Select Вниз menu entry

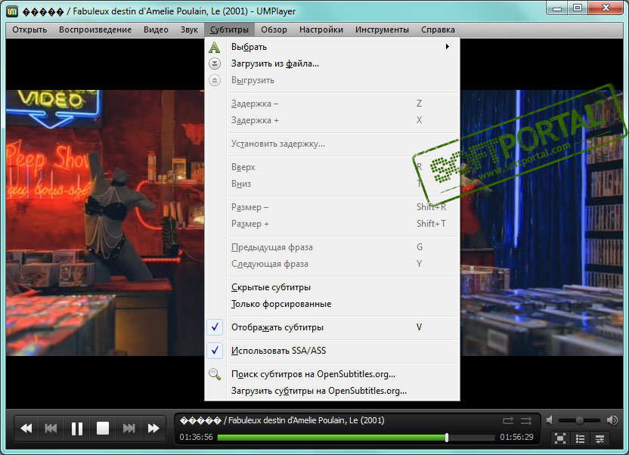332,184
